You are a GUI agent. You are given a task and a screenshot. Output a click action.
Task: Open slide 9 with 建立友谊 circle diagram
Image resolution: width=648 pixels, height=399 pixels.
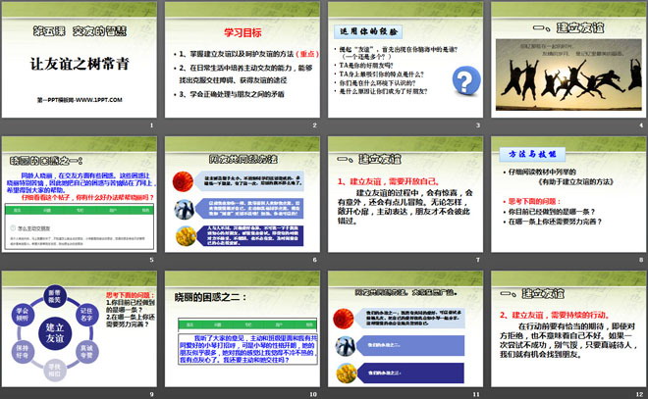point(79,328)
